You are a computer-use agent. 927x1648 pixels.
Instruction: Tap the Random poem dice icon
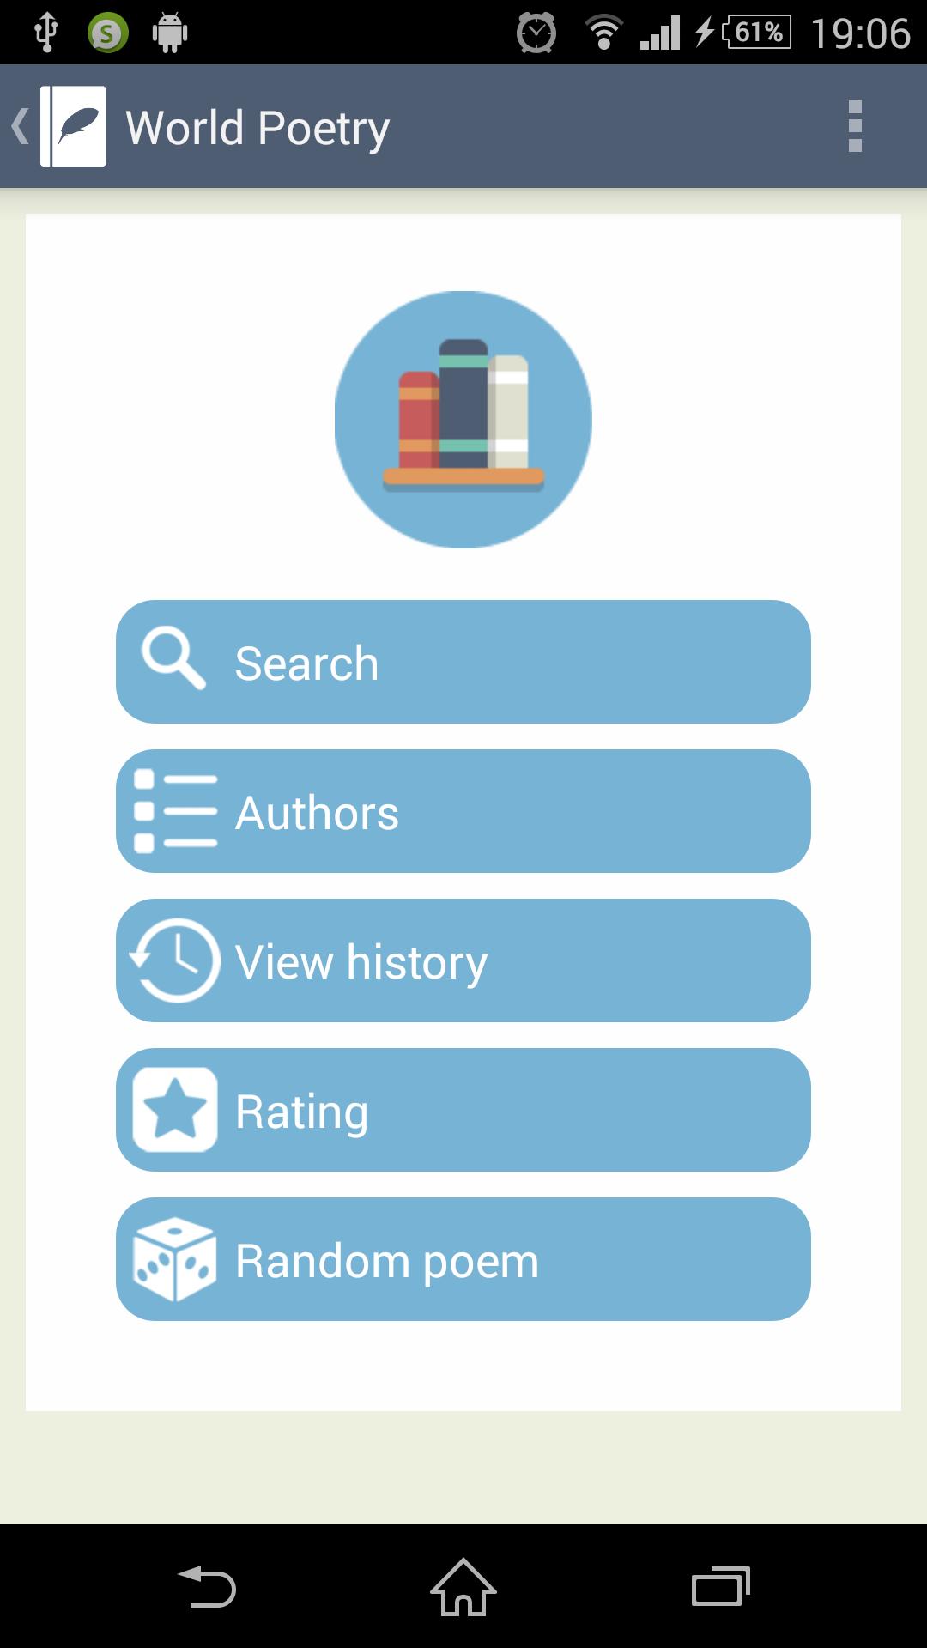[x=175, y=1259]
